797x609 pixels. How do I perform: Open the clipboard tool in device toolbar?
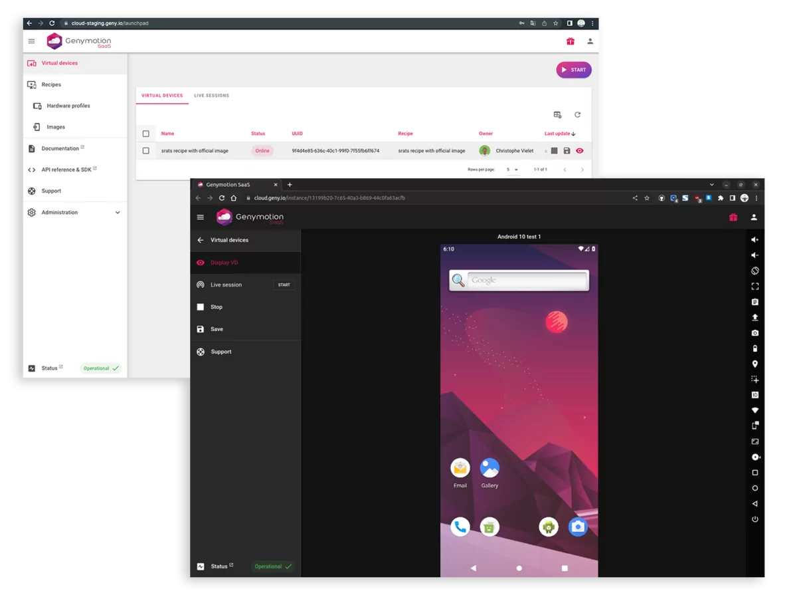tap(754, 302)
